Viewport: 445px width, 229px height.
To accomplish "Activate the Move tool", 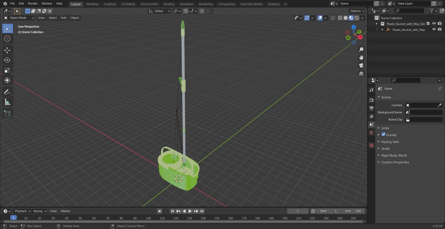I will click(7, 50).
